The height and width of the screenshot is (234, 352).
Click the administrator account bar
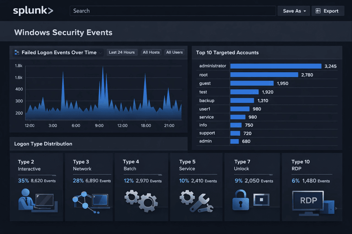pyautogui.click(x=276, y=66)
